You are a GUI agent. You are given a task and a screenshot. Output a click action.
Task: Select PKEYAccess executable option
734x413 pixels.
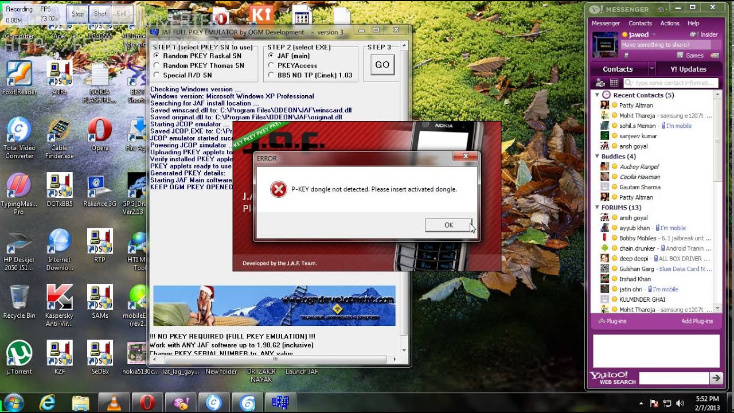tap(292, 65)
